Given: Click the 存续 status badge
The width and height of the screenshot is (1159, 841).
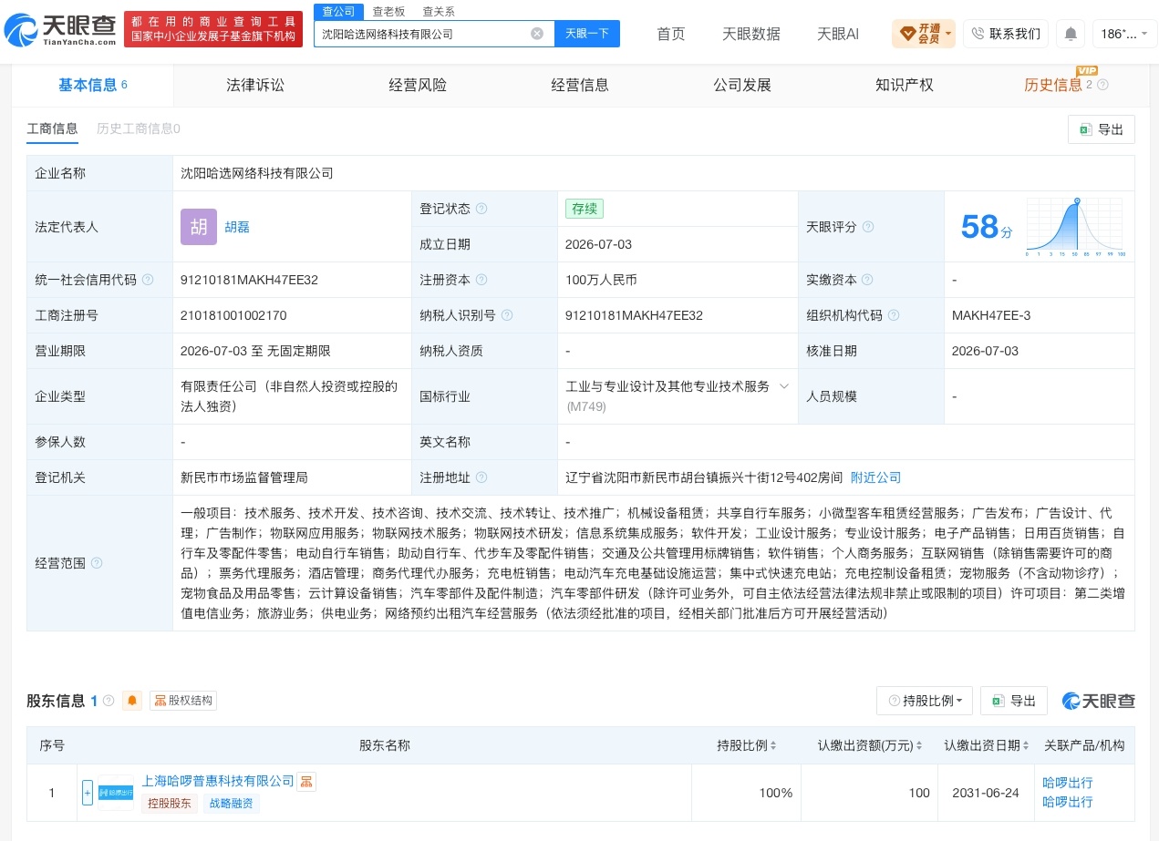Looking at the screenshot, I should [585, 209].
